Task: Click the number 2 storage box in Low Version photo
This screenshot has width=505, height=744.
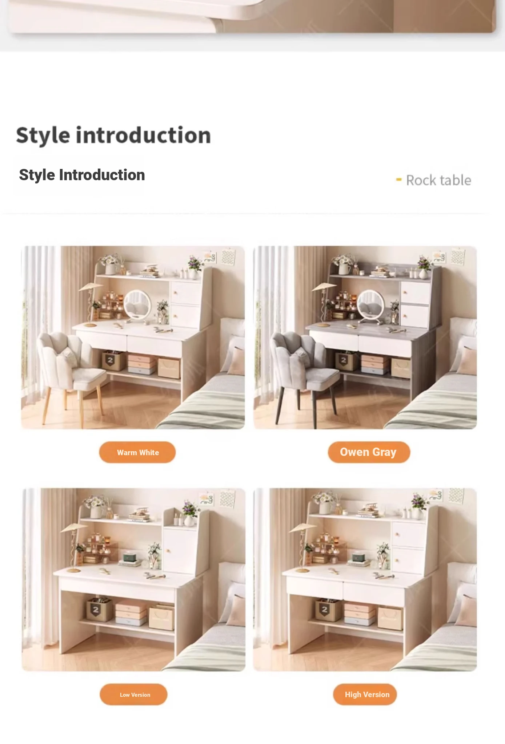Action: [99, 609]
